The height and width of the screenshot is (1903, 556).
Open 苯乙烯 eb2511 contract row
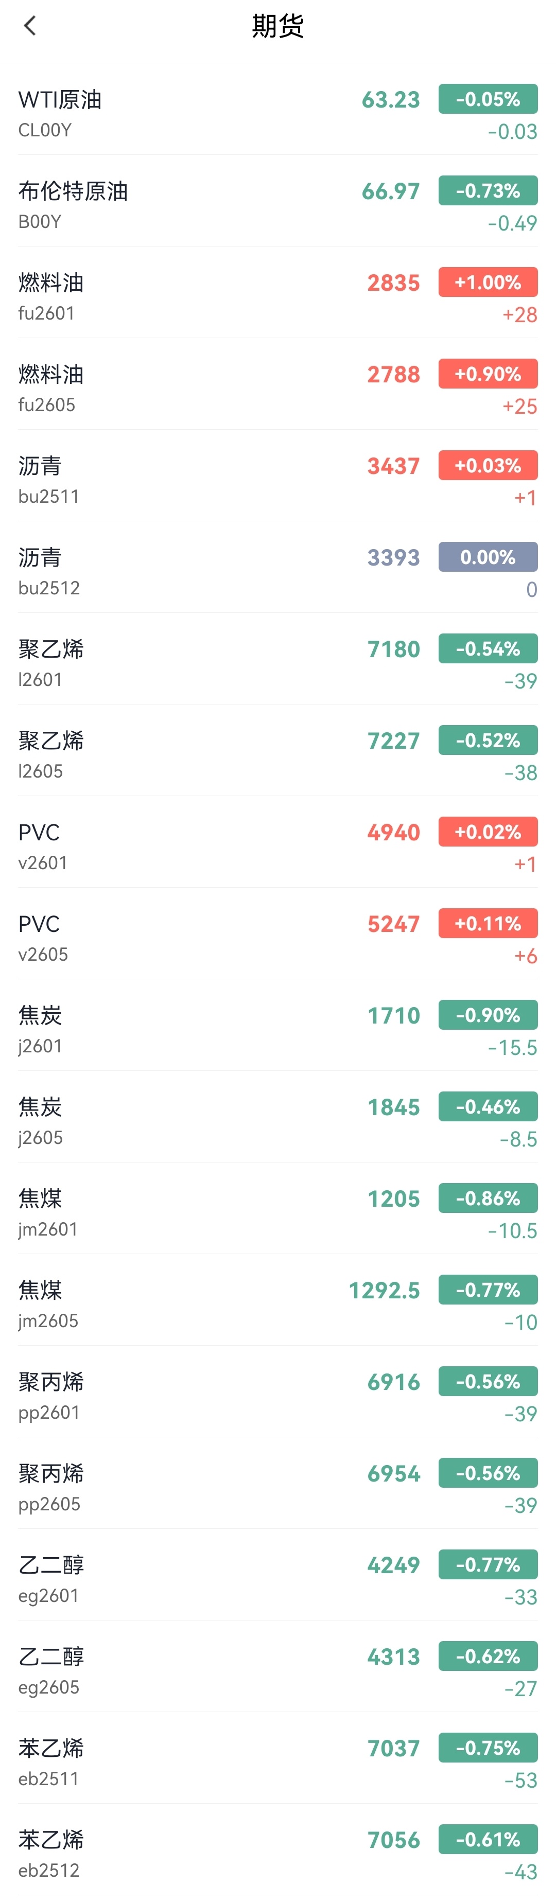tap(278, 1758)
